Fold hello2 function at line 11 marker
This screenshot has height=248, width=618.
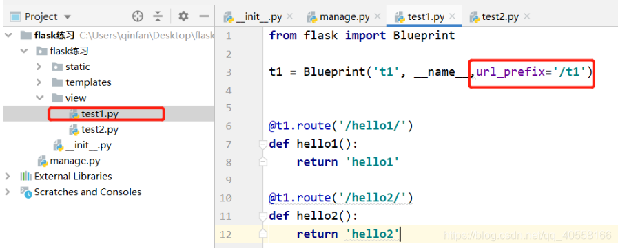pos(262,216)
